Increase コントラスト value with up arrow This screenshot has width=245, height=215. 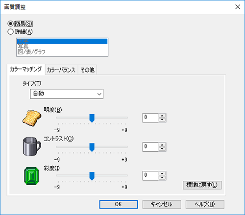[162, 145]
